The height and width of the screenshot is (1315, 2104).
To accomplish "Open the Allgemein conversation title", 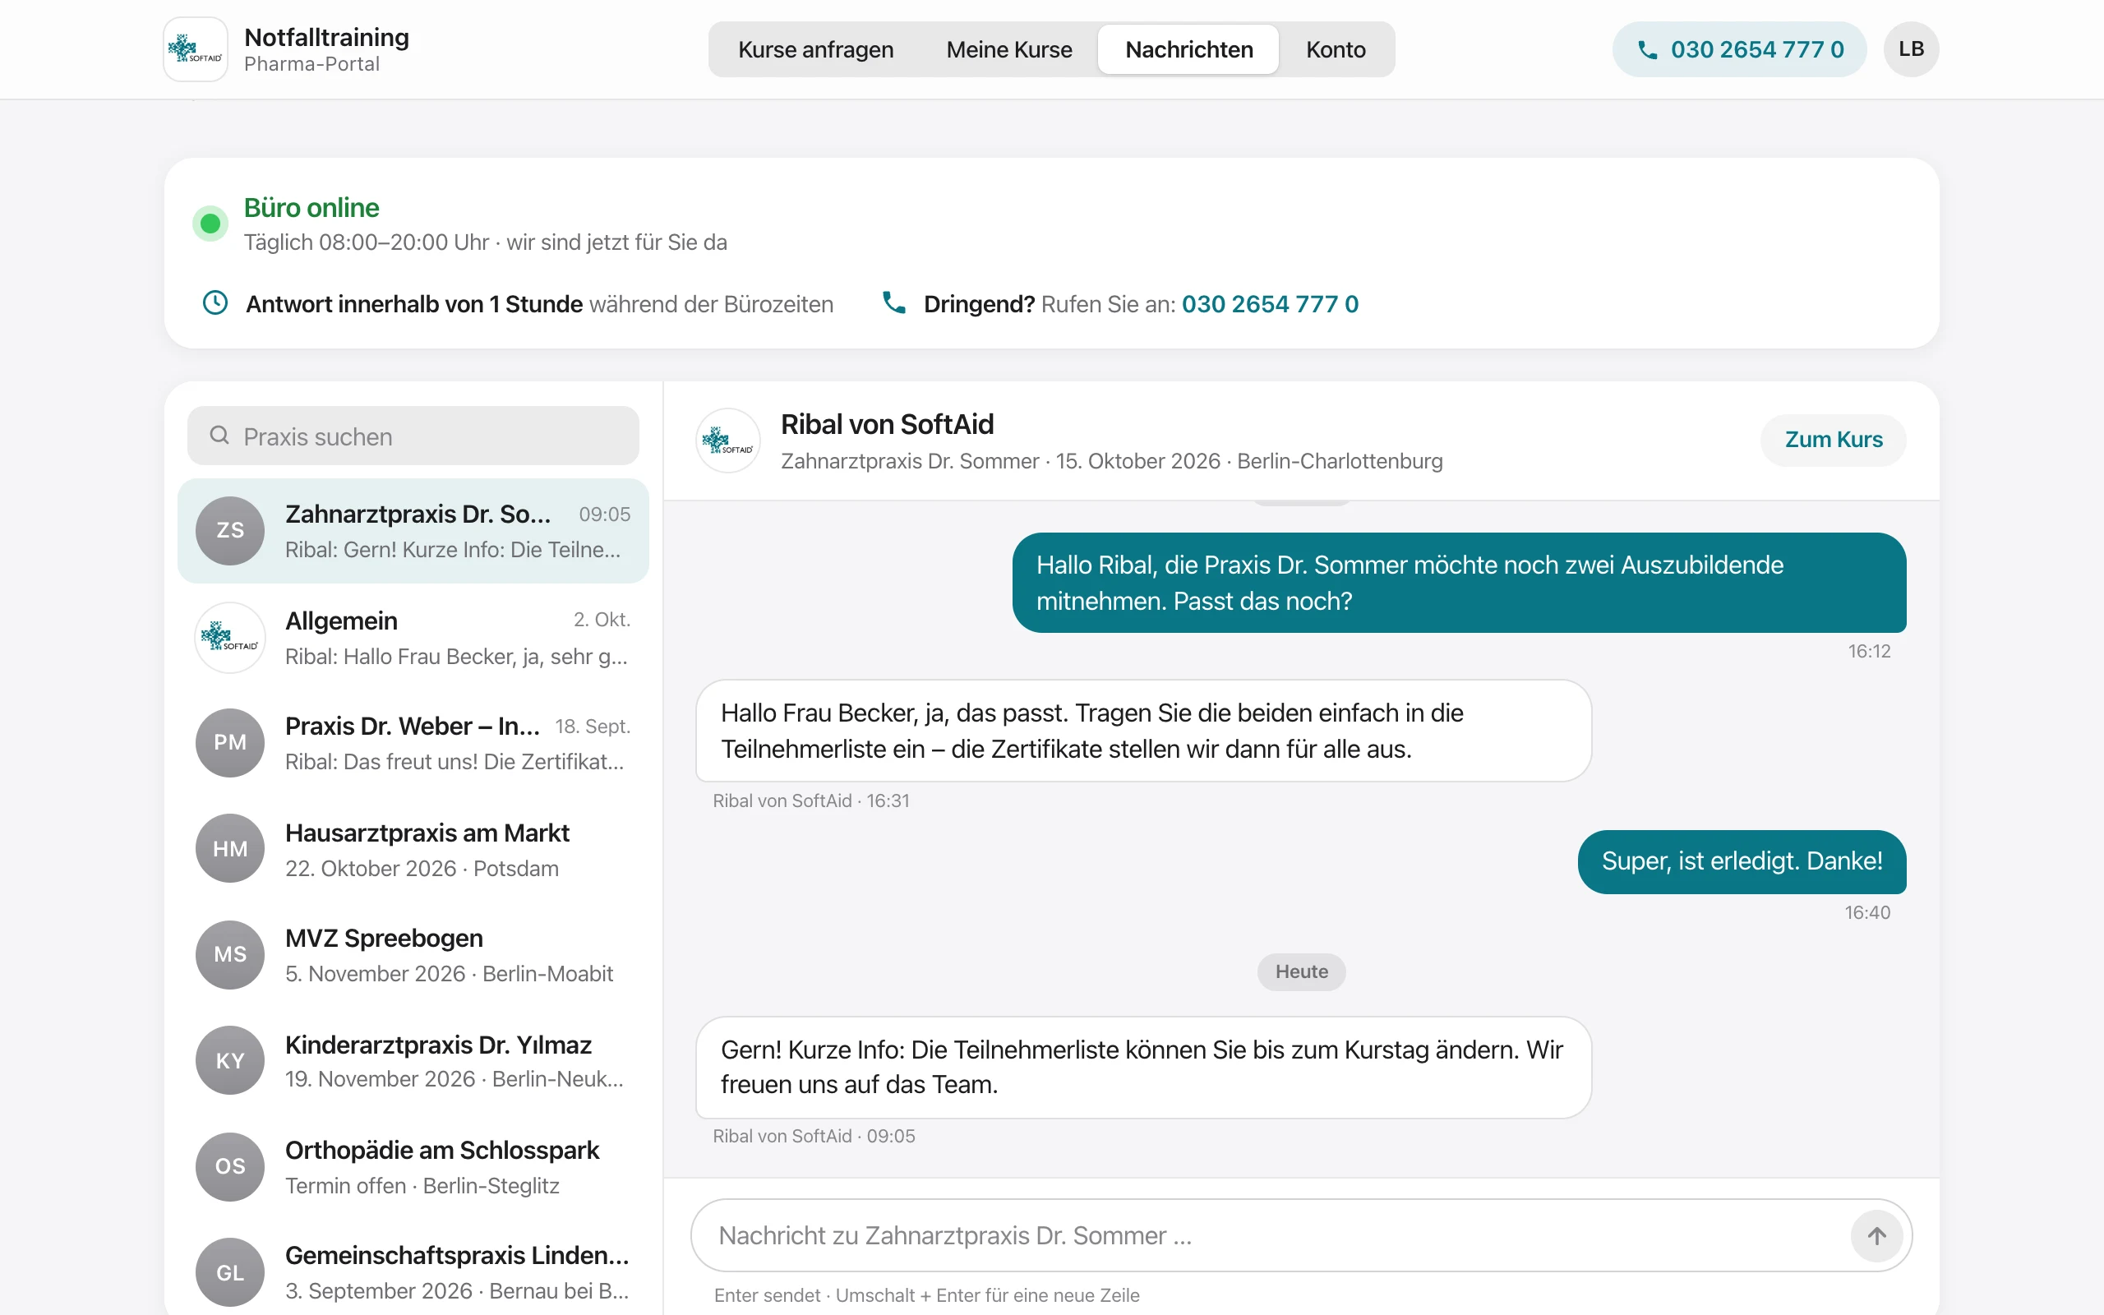I will click(x=341, y=621).
